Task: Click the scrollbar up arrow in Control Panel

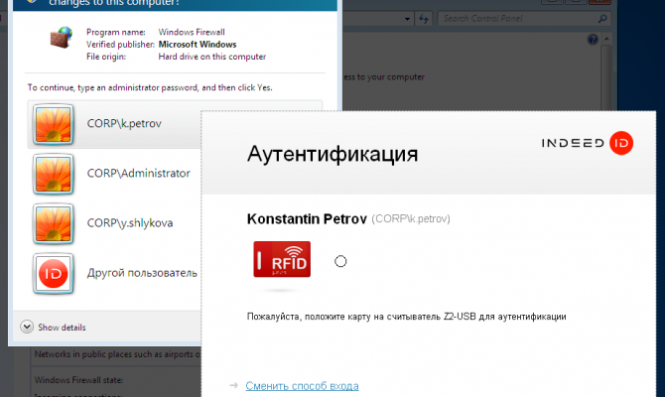Action: (606, 39)
